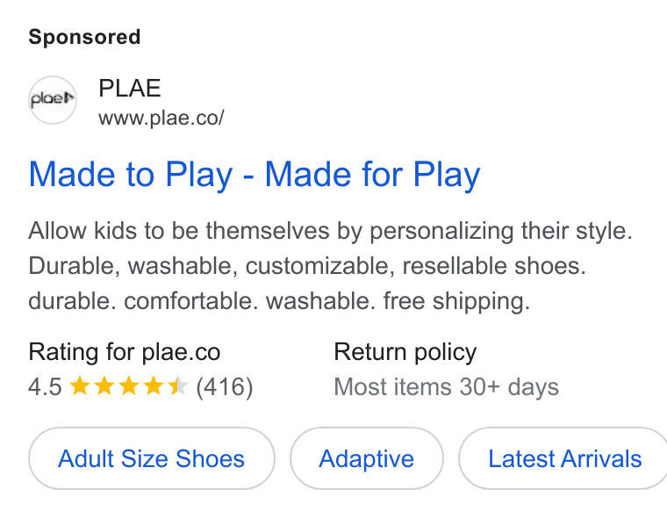
Task: Click the PLAE circular logo icon
Action: pyautogui.click(x=53, y=100)
